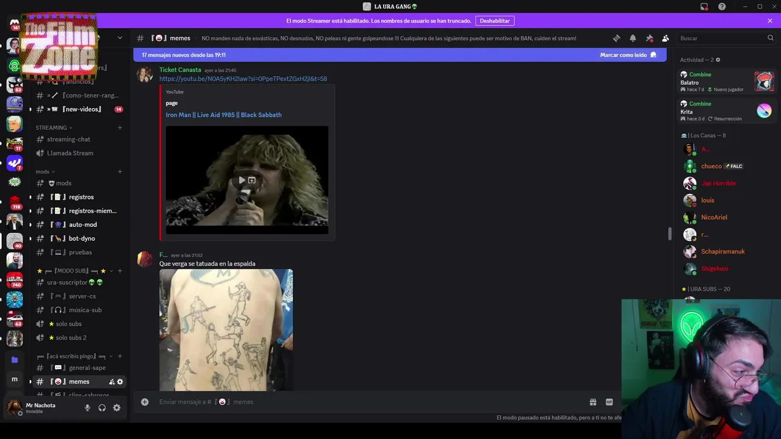Open pruebas channel
This screenshot has width=781, height=439.
79,252
